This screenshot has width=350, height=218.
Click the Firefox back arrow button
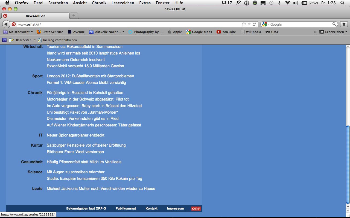pos(6,24)
